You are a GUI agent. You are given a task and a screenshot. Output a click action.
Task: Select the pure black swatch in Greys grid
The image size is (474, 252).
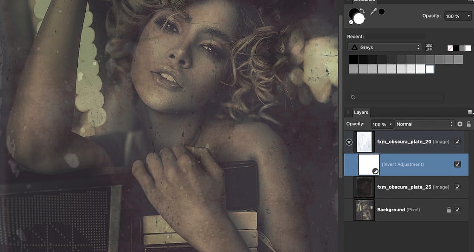pos(354,59)
